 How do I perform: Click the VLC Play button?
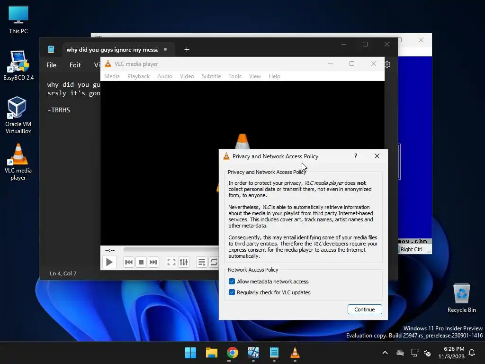(109, 262)
